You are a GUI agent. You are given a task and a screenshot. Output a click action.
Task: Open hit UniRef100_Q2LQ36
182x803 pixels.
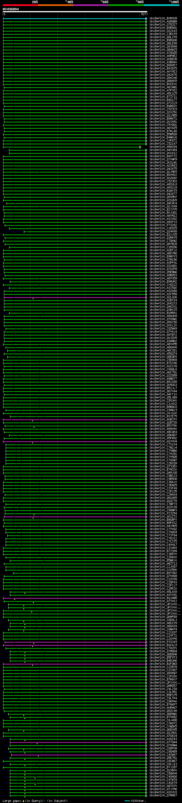(163, 297)
